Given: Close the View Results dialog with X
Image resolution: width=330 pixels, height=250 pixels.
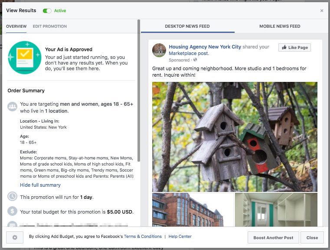Looking at the screenshot, I should (x=322, y=11).
